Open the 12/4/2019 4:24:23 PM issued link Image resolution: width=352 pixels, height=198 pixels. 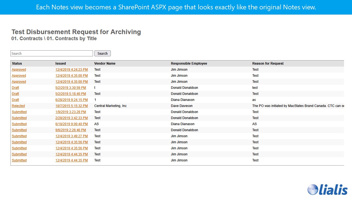(x=71, y=70)
